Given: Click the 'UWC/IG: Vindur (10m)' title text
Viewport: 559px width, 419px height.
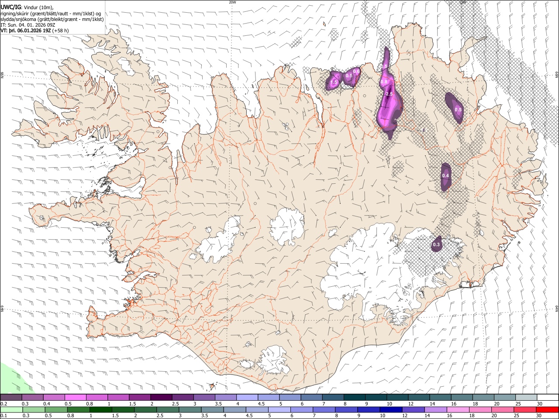Looking at the screenshot, I should coord(27,7).
